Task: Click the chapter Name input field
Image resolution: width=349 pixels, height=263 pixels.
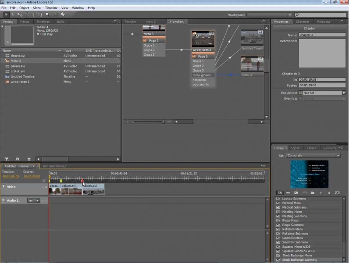Action: click(x=322, y=35)
